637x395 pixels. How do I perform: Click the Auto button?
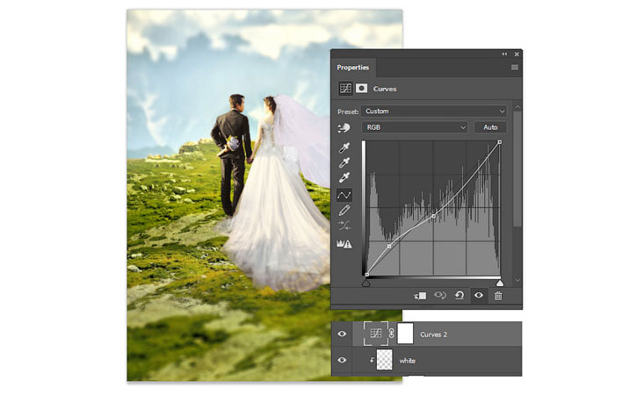click(490, 127)
